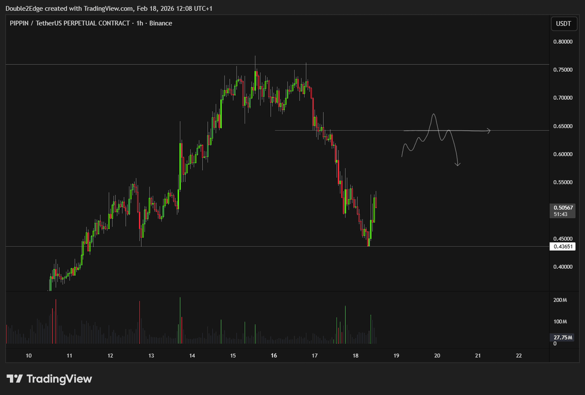
Task: Click the 27.75M volume value label
Action: tap(563, 338)
